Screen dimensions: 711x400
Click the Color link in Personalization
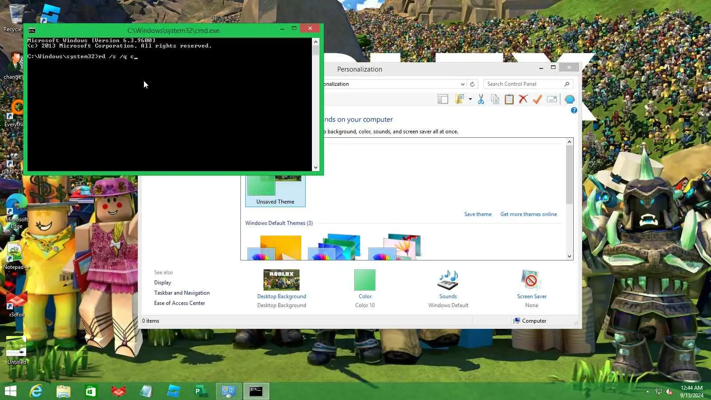(x=365, y=296)
